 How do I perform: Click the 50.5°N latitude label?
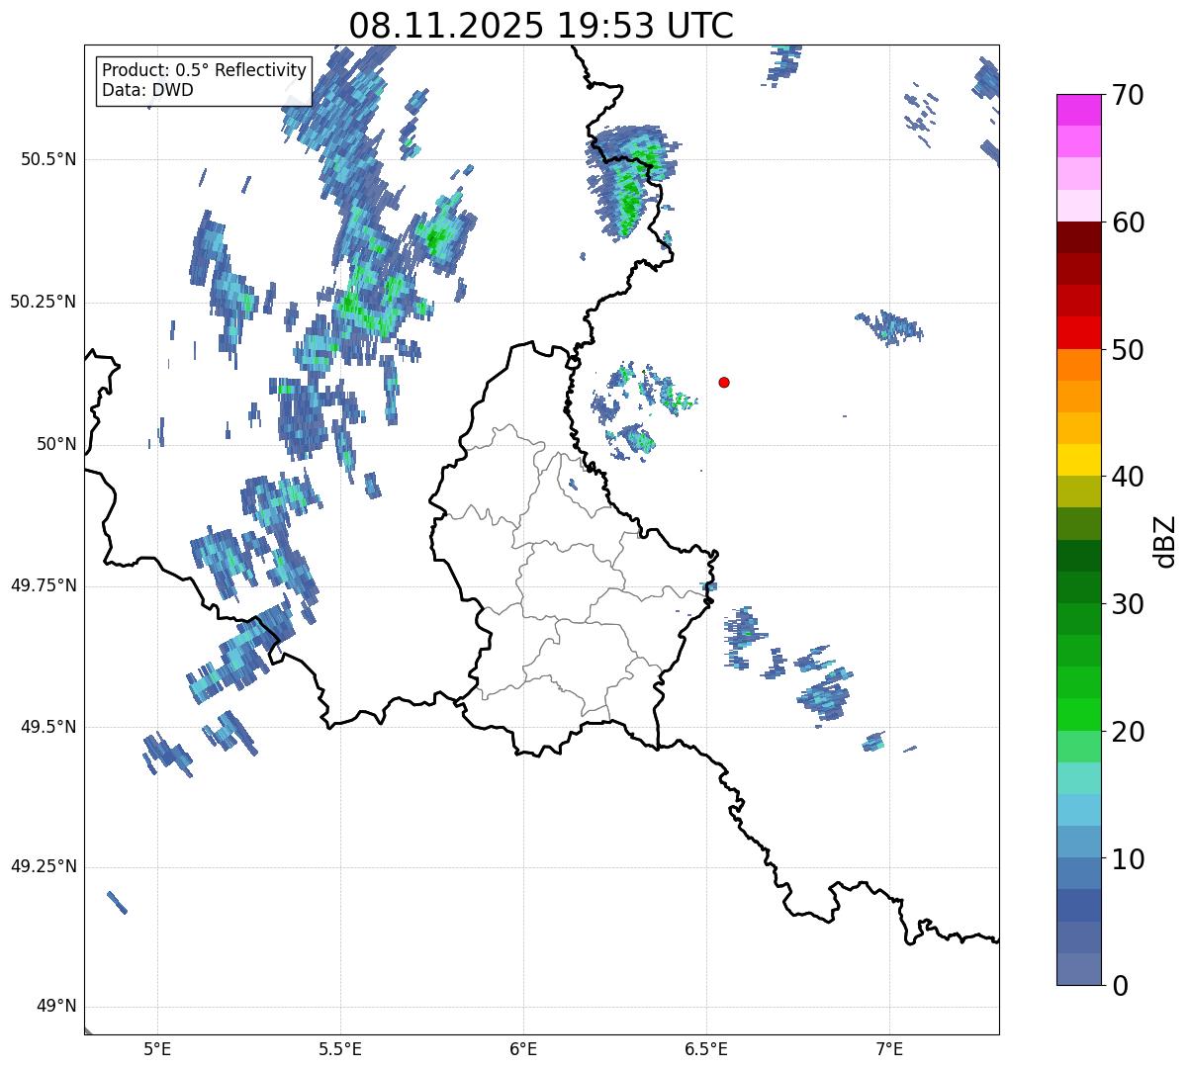click(x=47, y=159)
